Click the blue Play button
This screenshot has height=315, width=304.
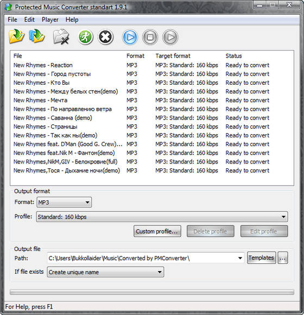[x=130, y=37]
